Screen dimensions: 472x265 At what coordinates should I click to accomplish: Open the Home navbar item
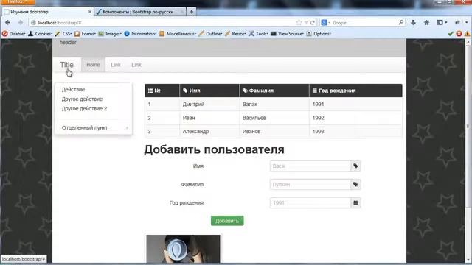pos(93,65)
